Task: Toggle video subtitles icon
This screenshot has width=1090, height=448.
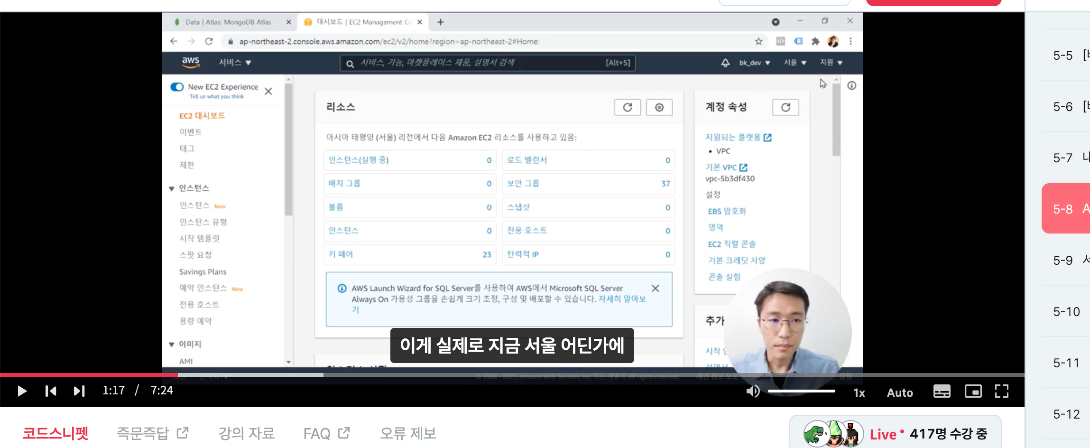Action: pyautogui.click(x=942, y=392)
